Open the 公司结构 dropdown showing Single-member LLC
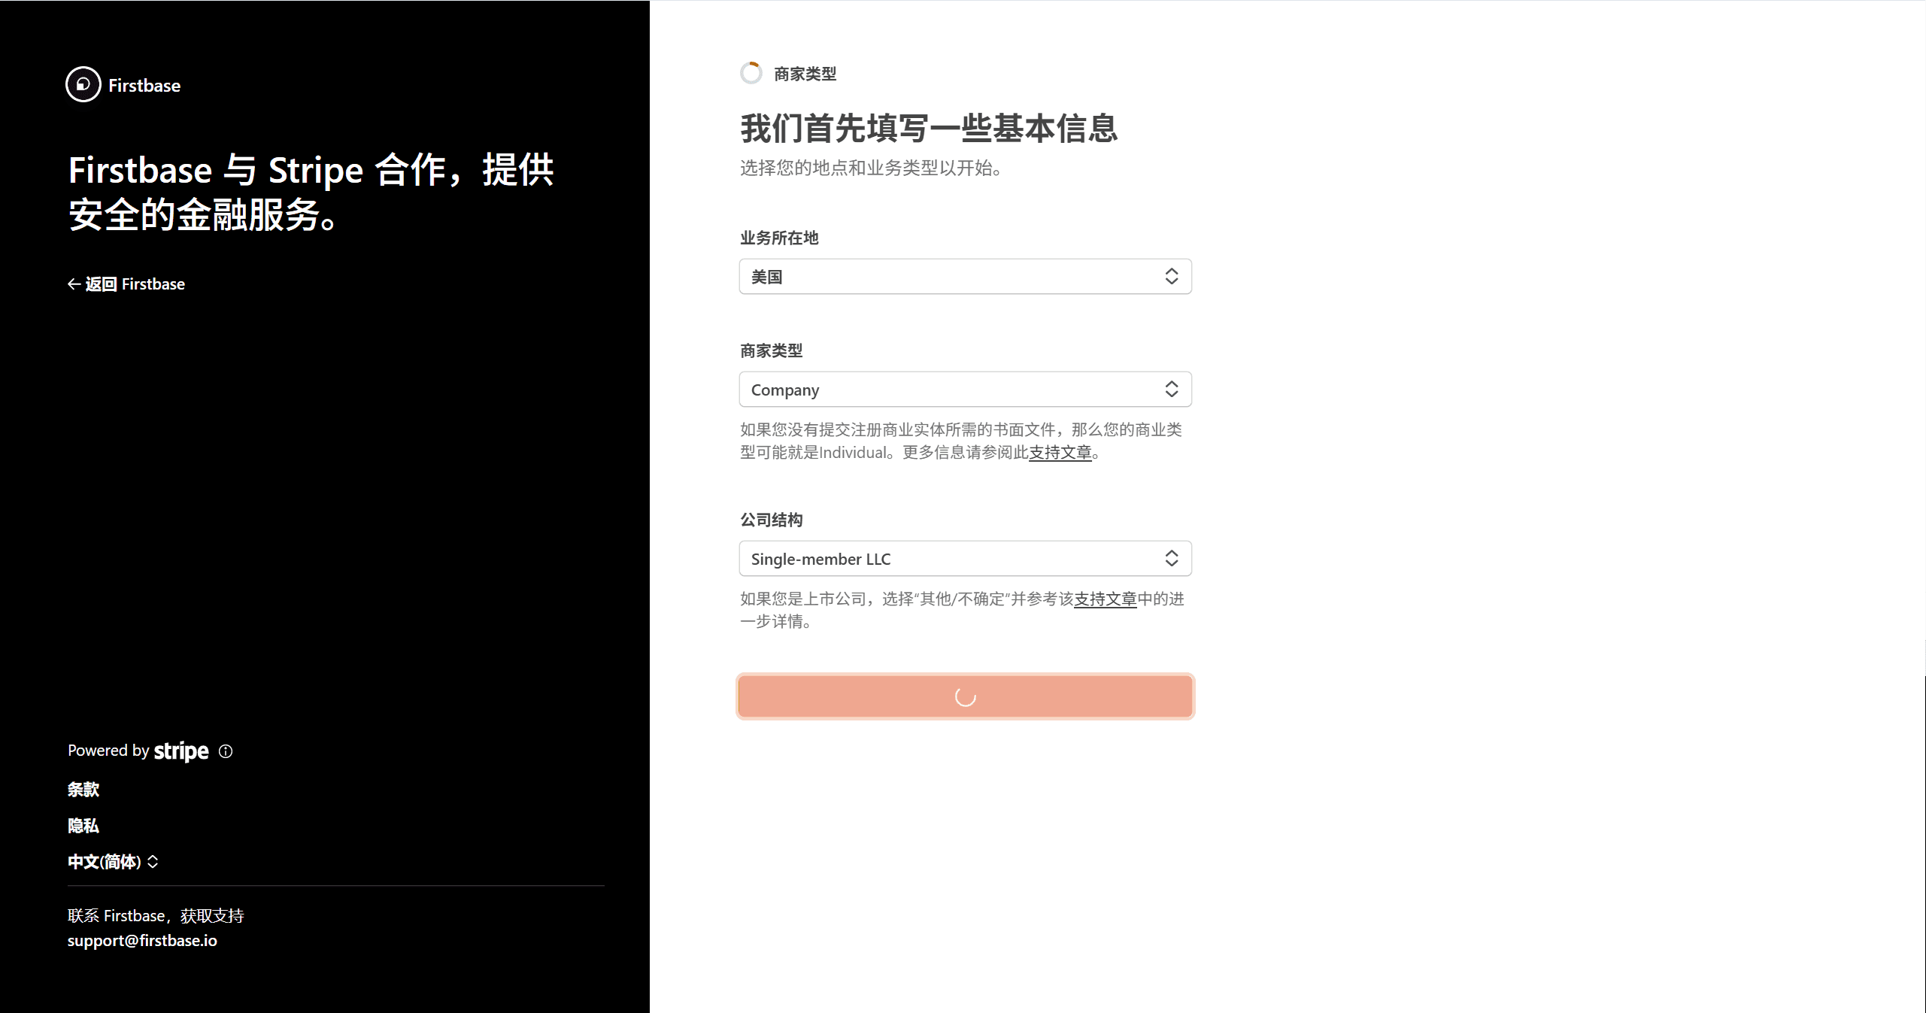This screenshot has width=1926, height=1013. 965,559
